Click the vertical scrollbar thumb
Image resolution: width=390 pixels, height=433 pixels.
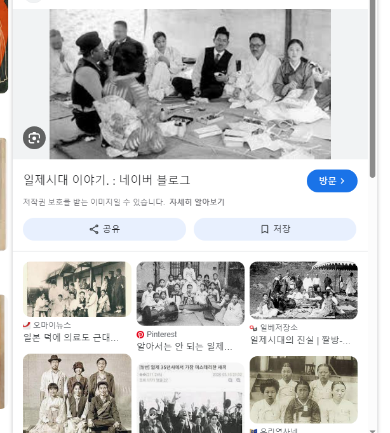click(x=373, y=88)
